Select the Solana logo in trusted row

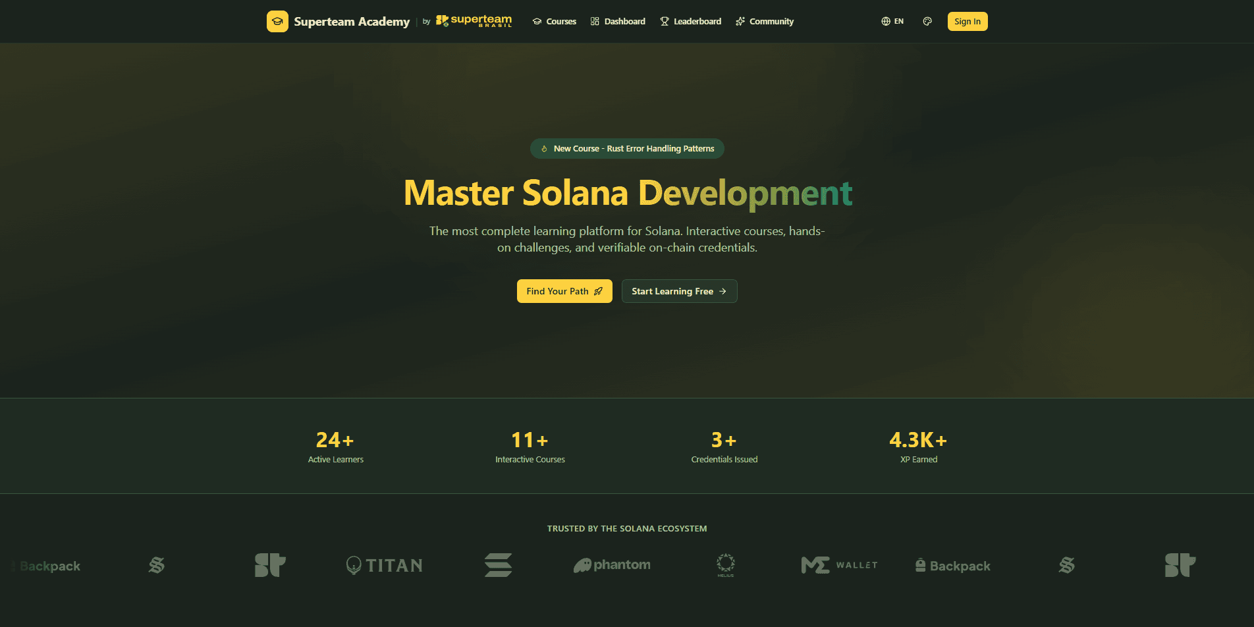coord(499,565)
